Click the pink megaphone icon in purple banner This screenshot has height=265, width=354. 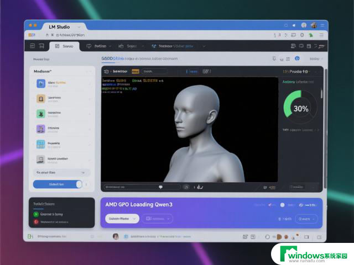click(270, 205)
